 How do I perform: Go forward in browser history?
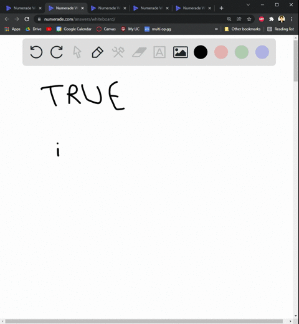(x=17, y=19)
